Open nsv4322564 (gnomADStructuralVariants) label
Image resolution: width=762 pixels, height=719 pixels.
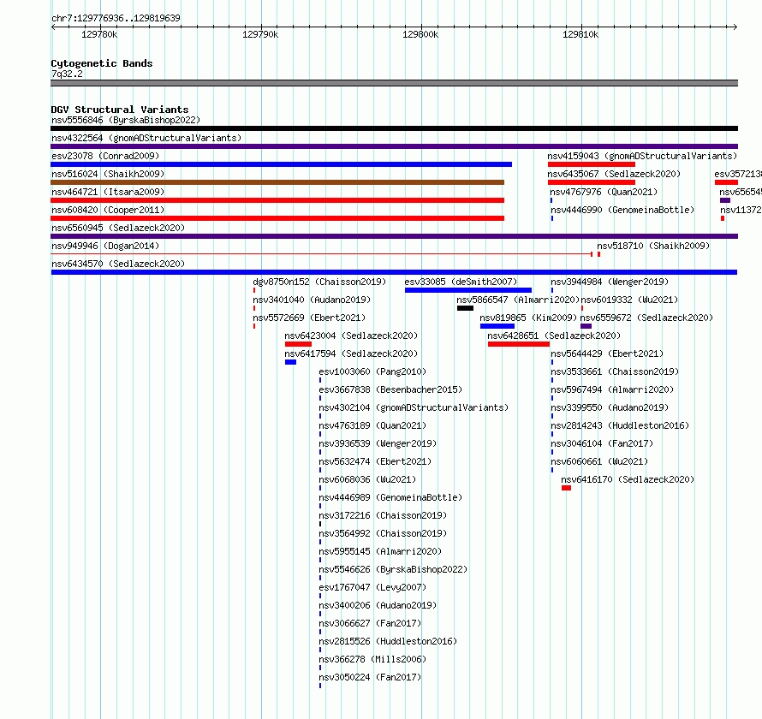[x=146, y=138]
